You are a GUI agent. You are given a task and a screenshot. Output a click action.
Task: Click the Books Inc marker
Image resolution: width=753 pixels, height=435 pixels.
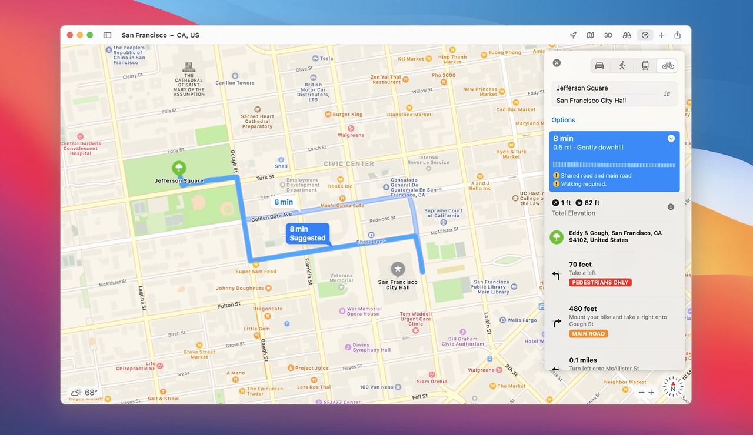(341, 179)
